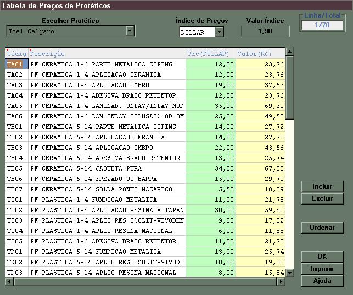Select the TB07 code cell
The image size is (353, 295).
[17, 189]
